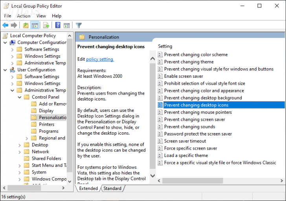The width and height of the screenshot is (286, 201).
Task: Click the Control Panel folder icon
Action: pos(27,97)
